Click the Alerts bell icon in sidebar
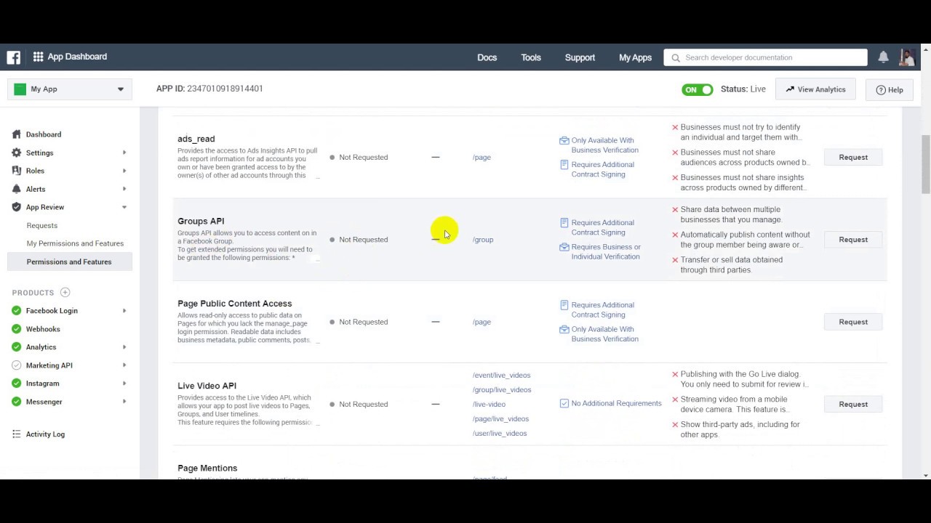Viewport: 931px width, 523px height. point(17,189)
